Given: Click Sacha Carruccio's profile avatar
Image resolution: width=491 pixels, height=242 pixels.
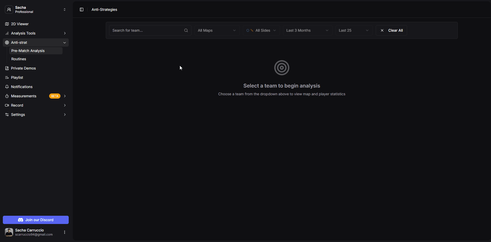Looking at the screenshot, I should tap(9, 232).
